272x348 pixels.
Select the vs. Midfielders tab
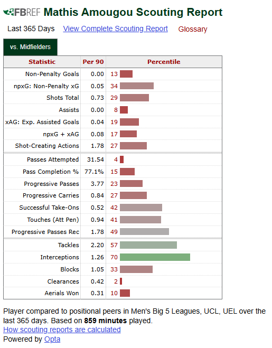pos(30,47)
